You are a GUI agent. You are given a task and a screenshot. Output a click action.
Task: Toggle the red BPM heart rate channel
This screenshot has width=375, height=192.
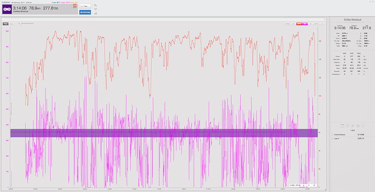point(299,24)
